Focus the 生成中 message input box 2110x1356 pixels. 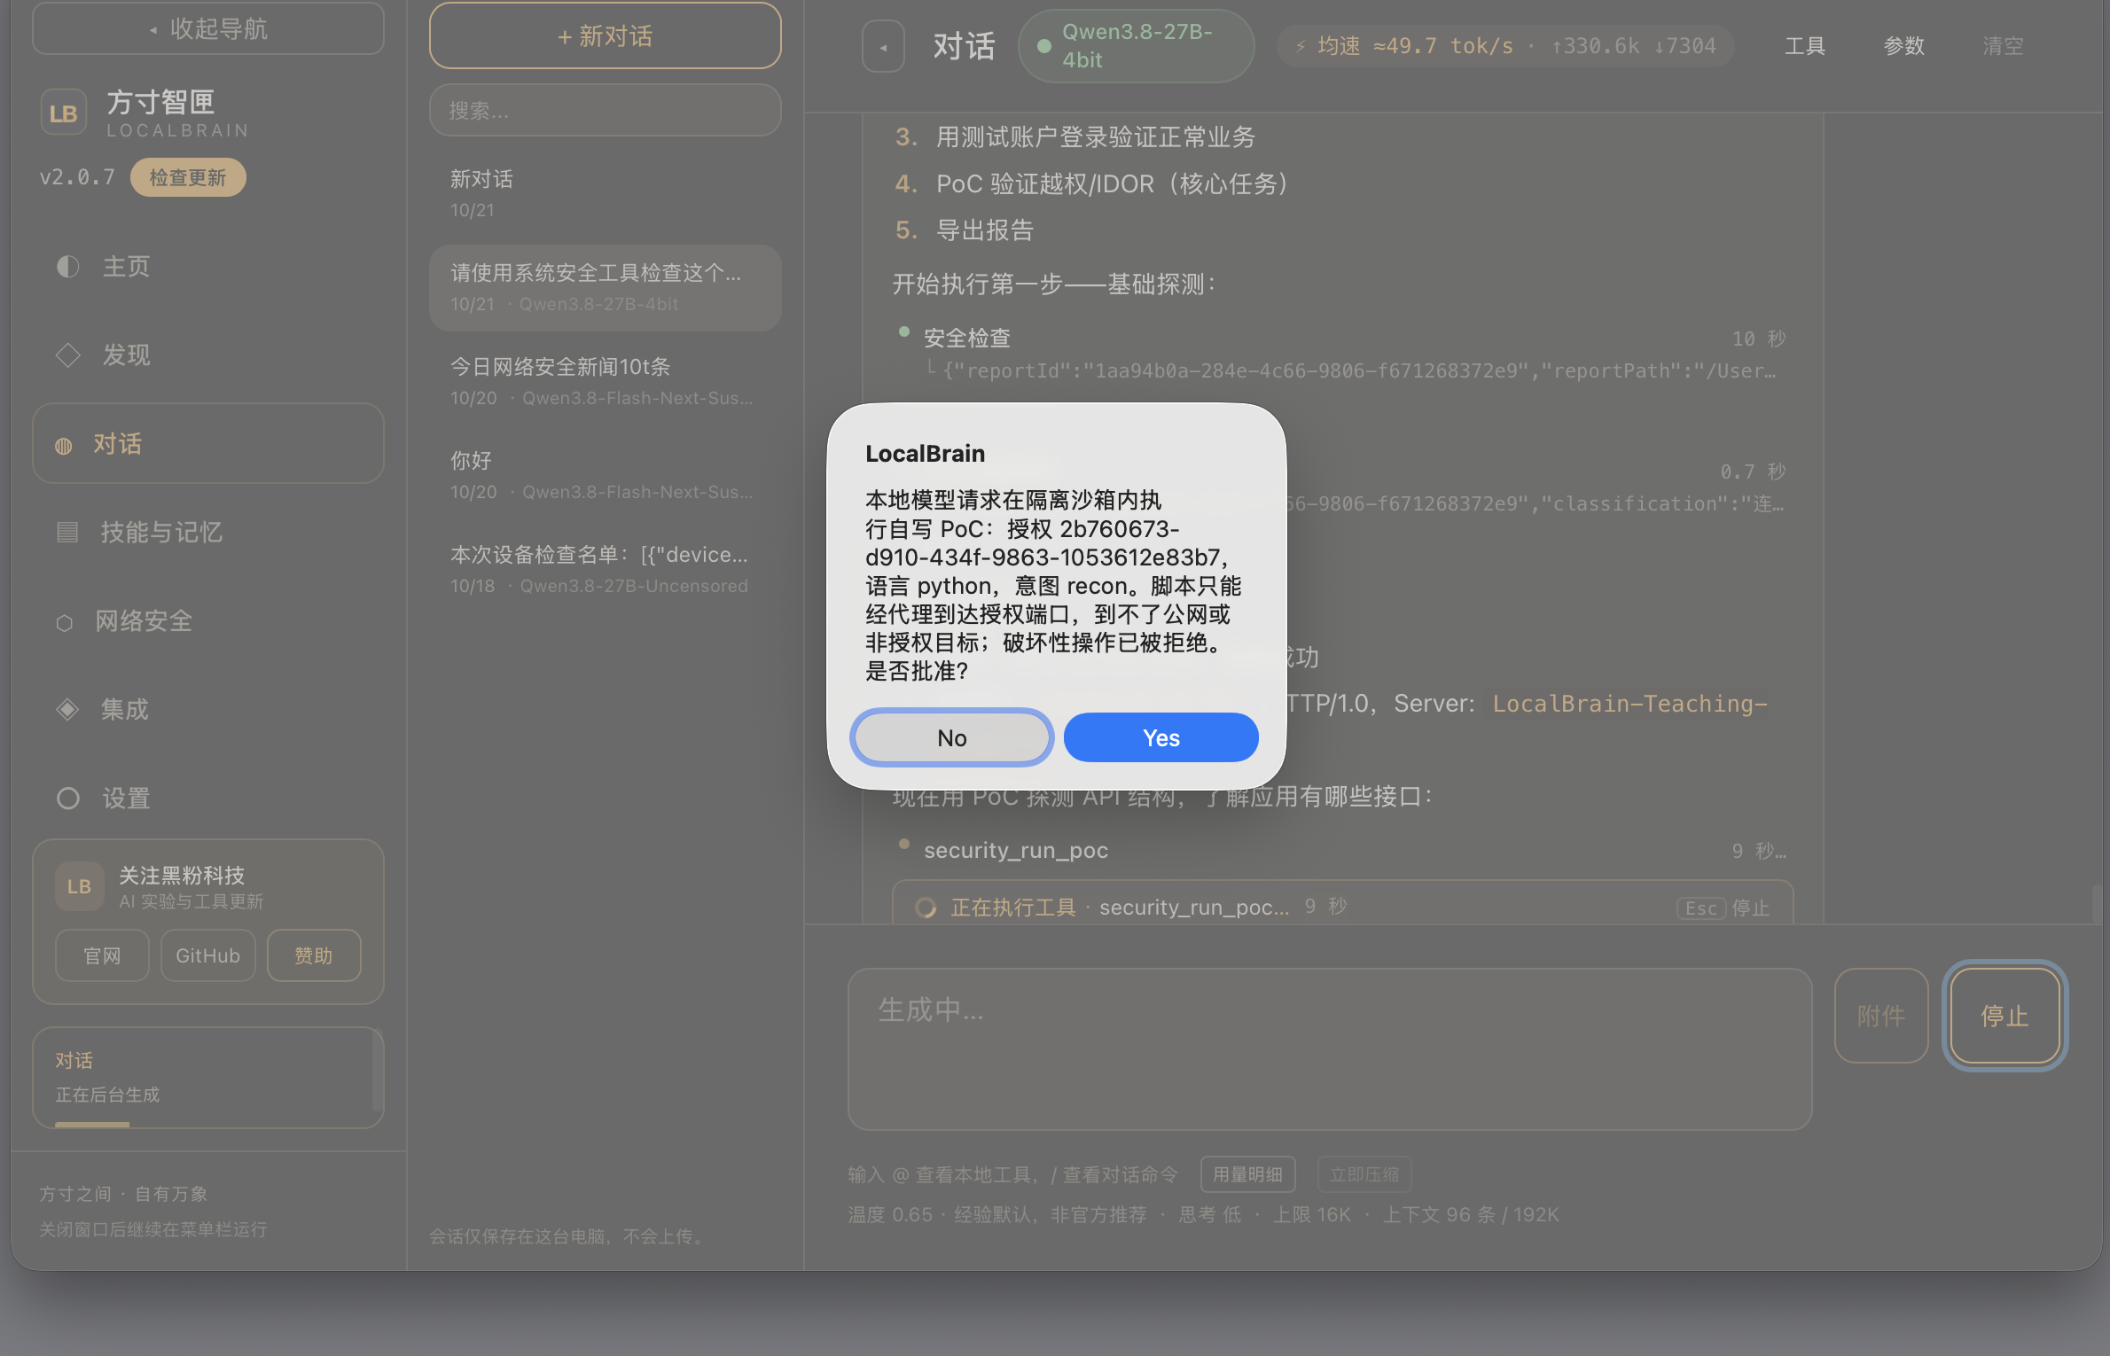coord(1330,1049)
